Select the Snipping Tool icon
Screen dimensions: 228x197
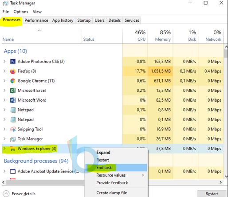(13, 129)
